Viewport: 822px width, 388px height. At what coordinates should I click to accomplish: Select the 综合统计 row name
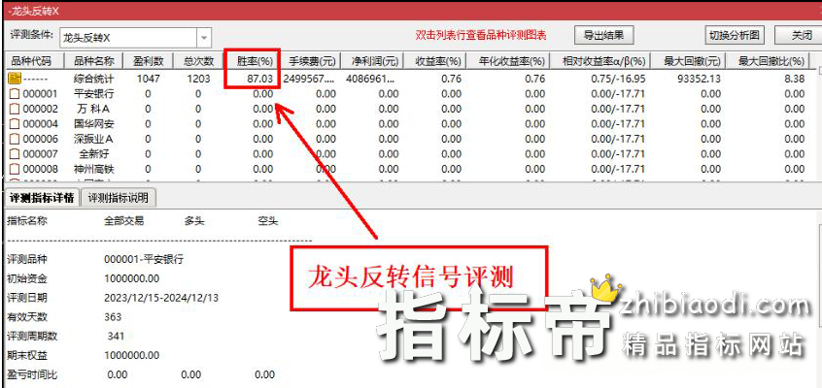click(x=94, y=80)
